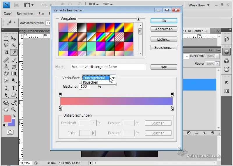Click the Speichern... button
Viewport: 233px width, 166px height.
tap(164, 47)
